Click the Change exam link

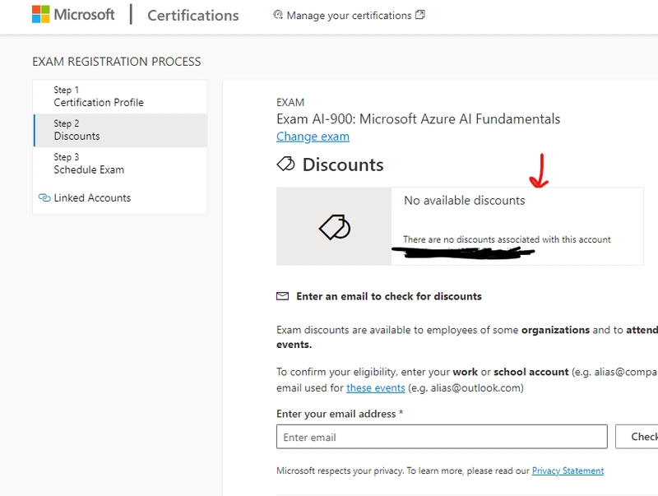pos(313,137)
